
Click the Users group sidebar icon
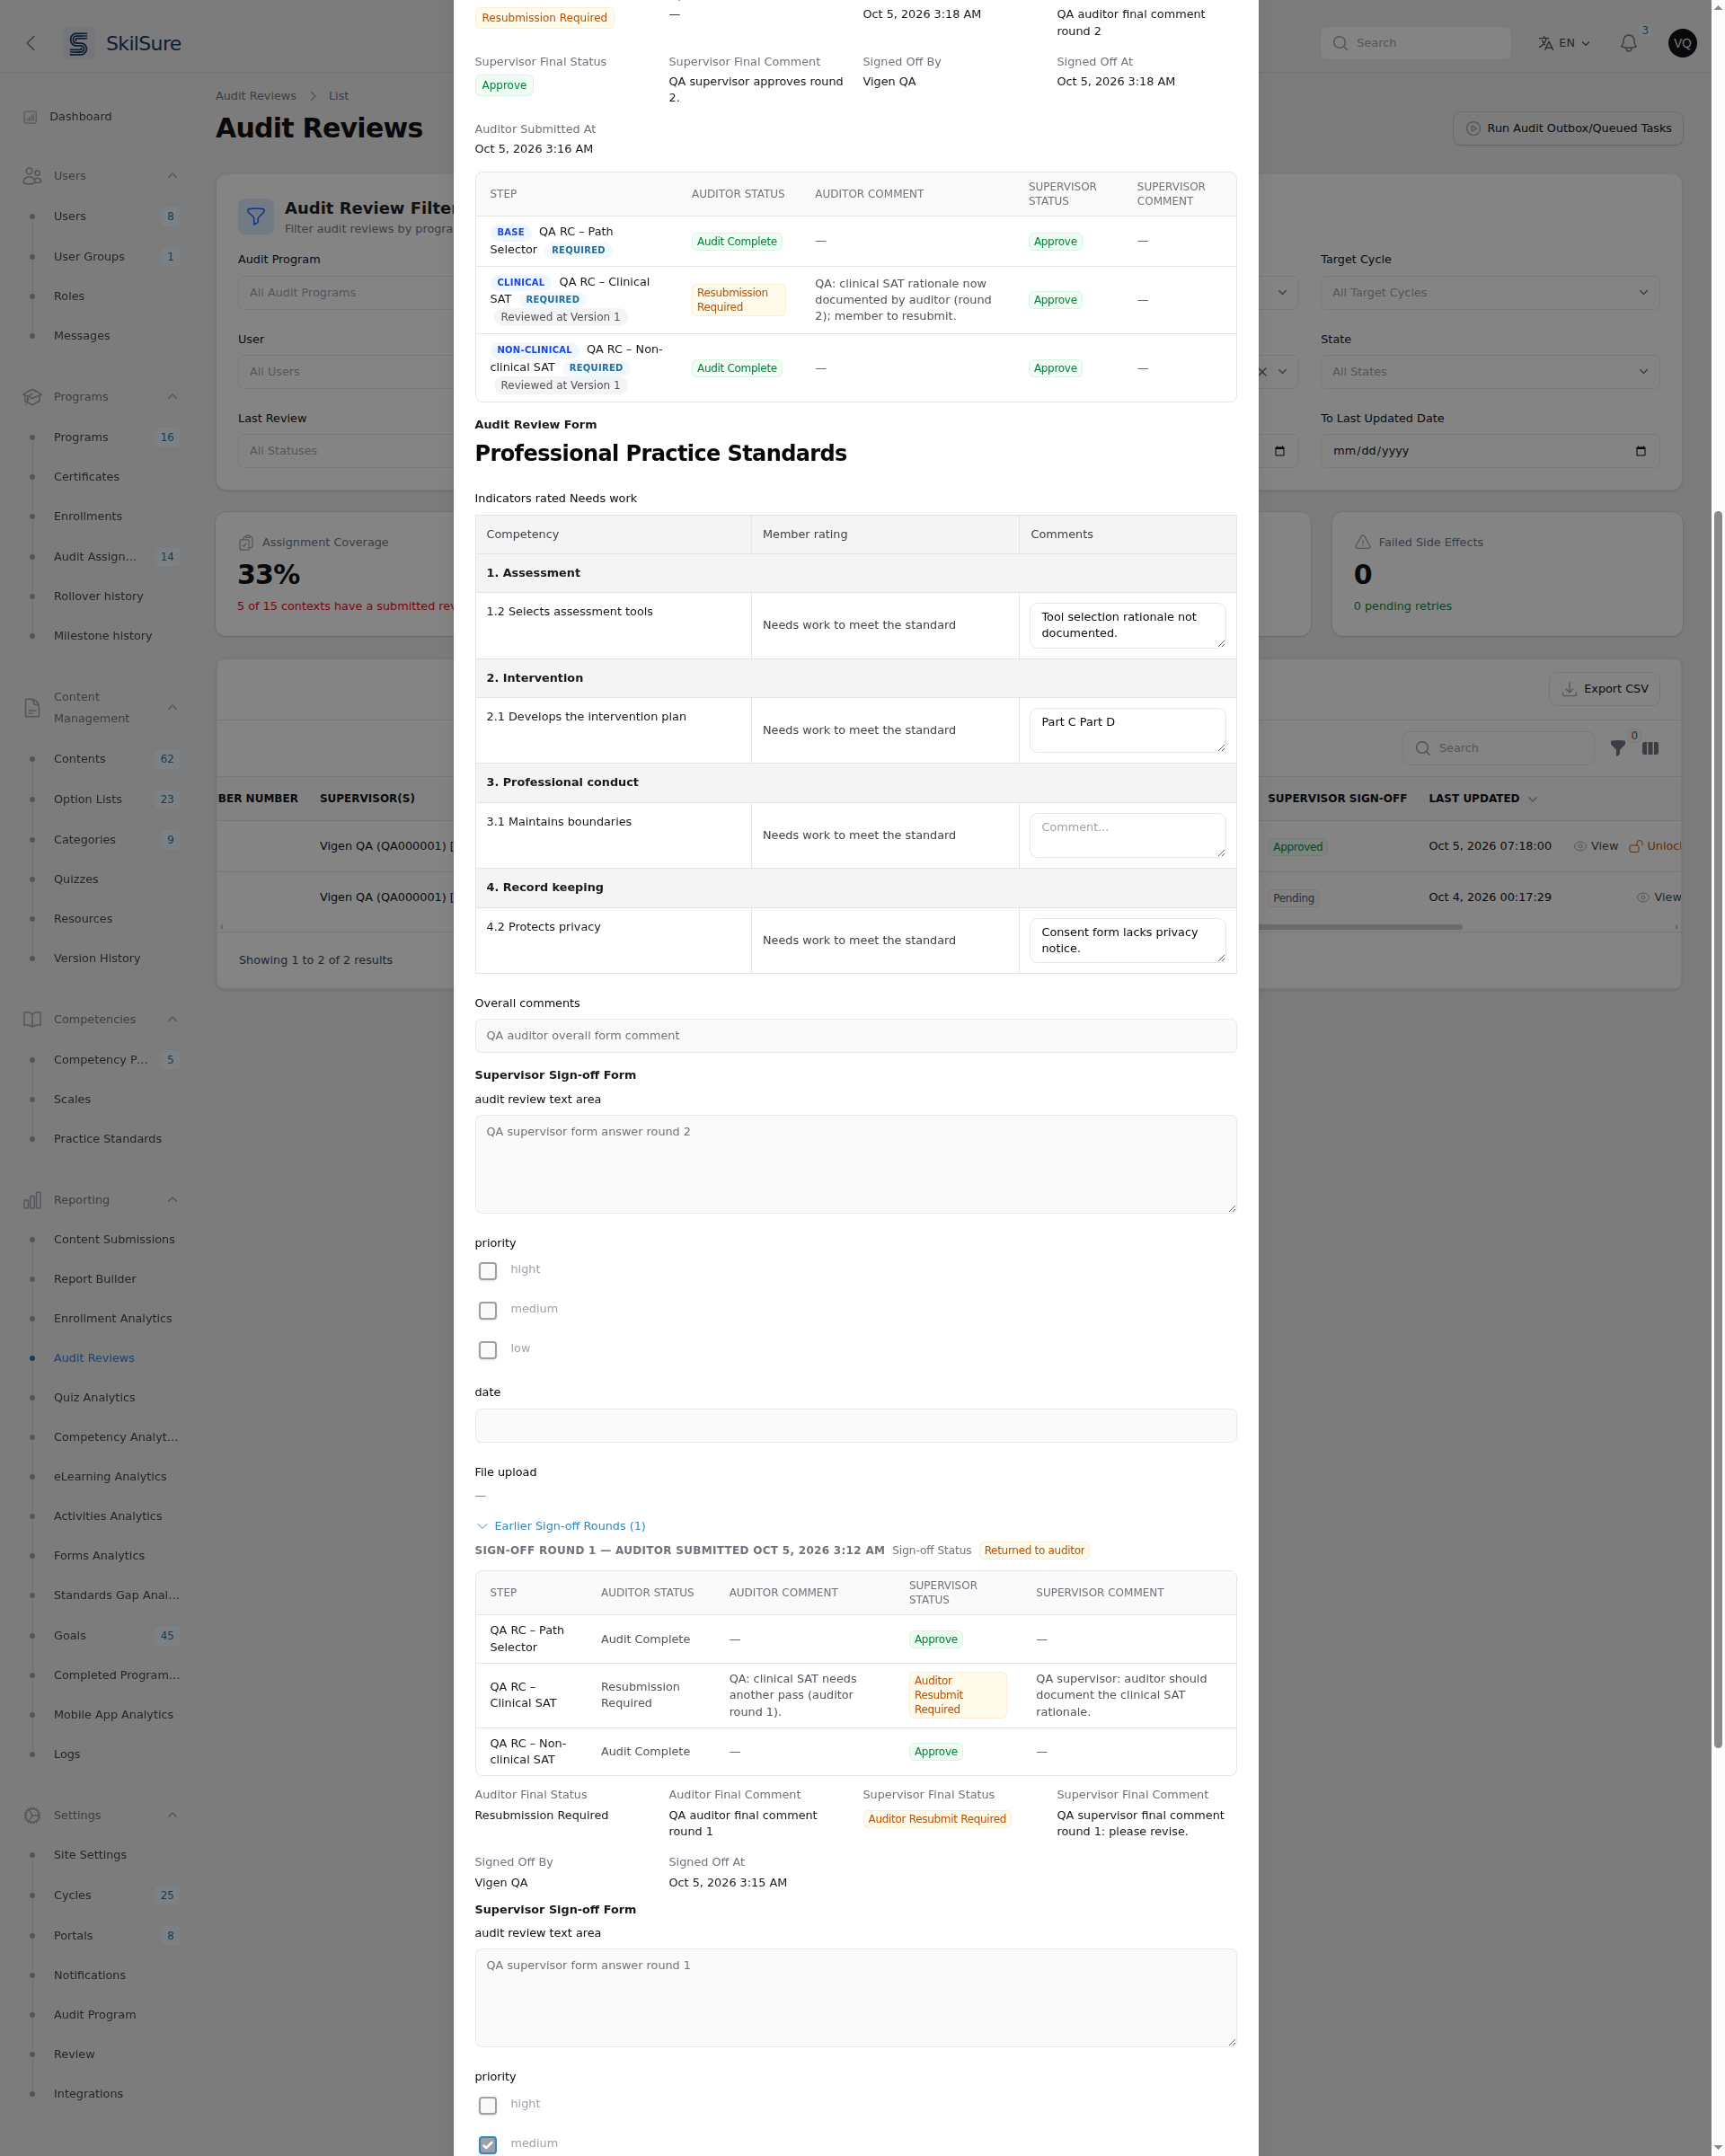click(32, 176)
